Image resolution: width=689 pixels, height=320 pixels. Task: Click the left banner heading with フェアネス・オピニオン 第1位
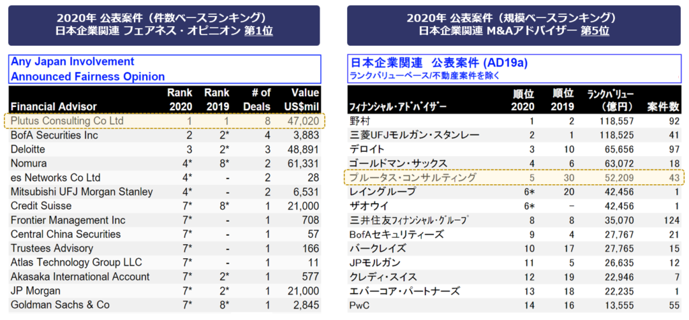(164, 25)
